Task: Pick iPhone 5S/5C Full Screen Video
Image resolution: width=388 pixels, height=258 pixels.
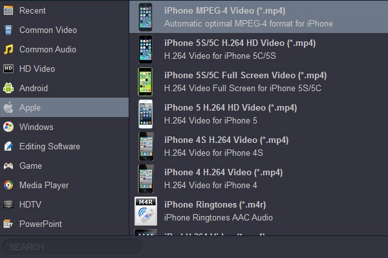Action: tap(259, 81)
